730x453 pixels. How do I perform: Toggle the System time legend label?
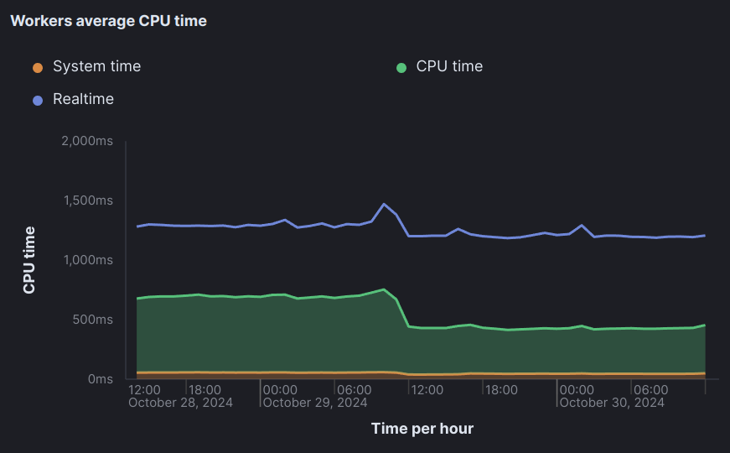[96, 66]
